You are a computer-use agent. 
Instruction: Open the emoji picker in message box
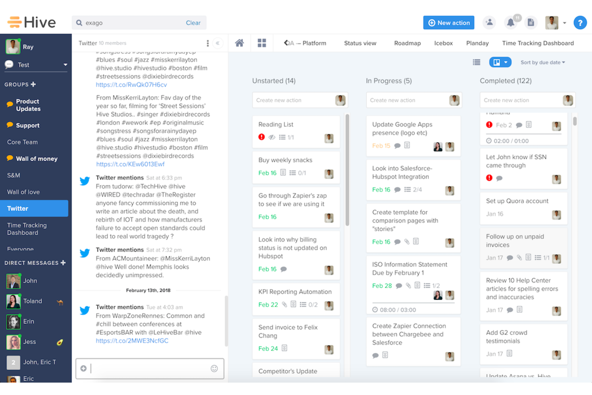click(x=214, y=368)
